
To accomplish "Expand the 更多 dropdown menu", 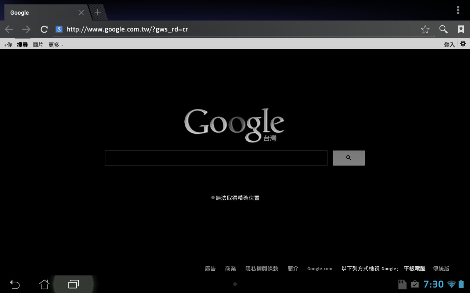I will pyautogui.click(x=56, y=45).
